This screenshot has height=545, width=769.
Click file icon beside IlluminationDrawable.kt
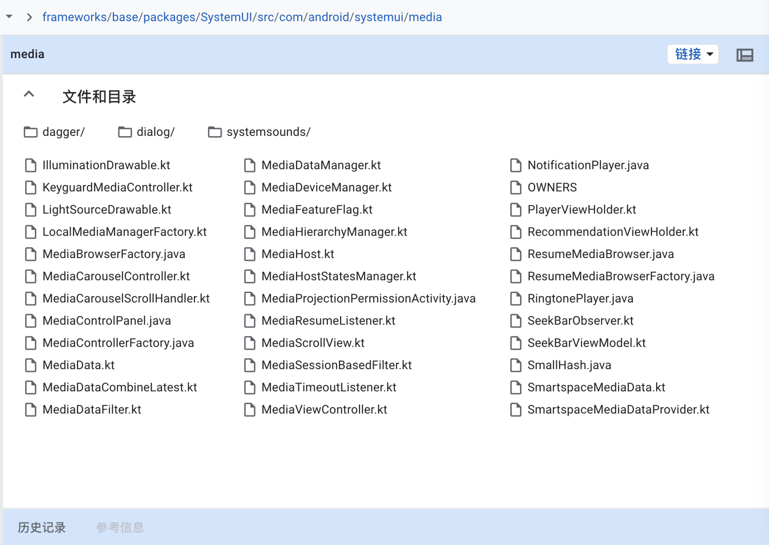(30, 165)
